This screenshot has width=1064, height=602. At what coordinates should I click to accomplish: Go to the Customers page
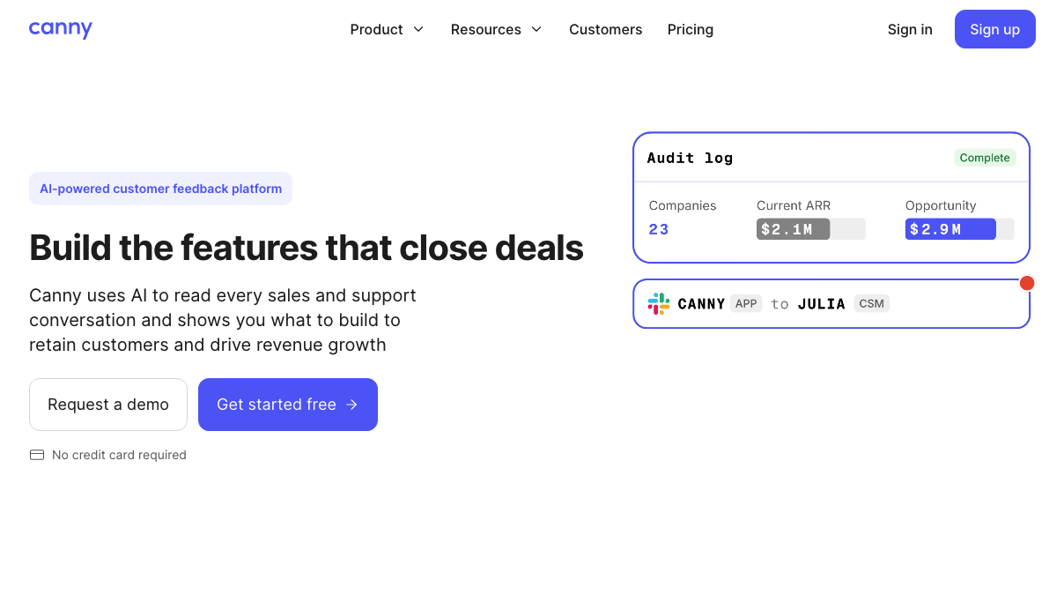606,29
